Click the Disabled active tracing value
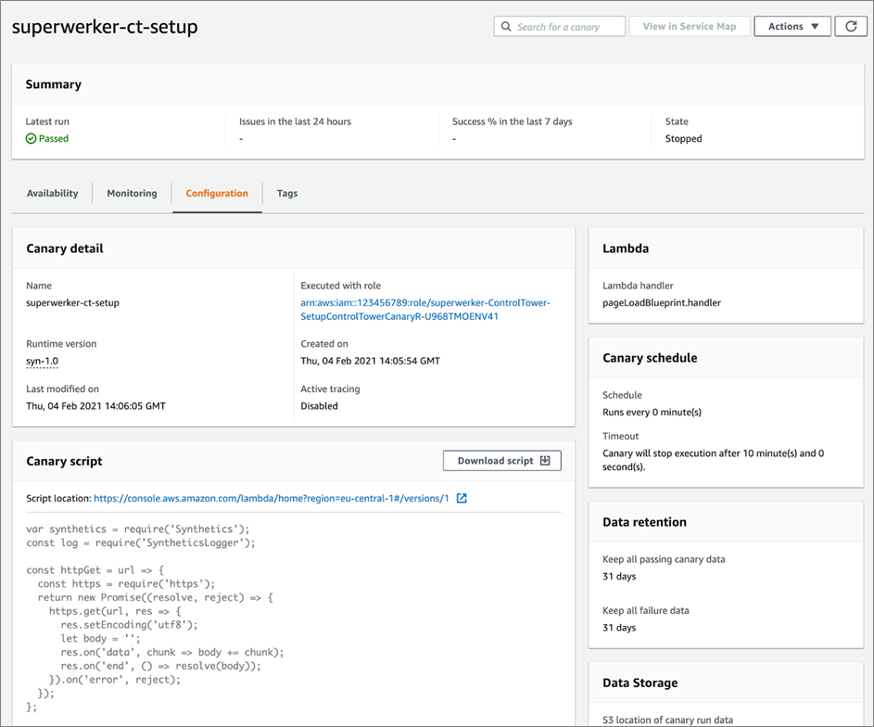Viewport: 874px width, 727px height. (320, 406)
